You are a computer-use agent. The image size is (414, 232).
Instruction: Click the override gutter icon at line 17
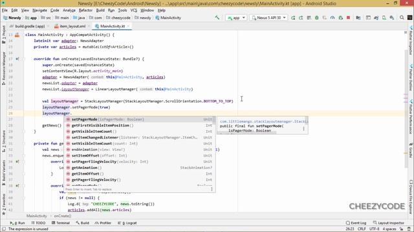click(17, 59)
